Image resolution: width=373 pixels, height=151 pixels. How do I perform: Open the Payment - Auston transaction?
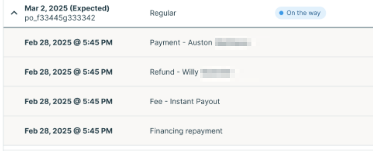(181, 43)
